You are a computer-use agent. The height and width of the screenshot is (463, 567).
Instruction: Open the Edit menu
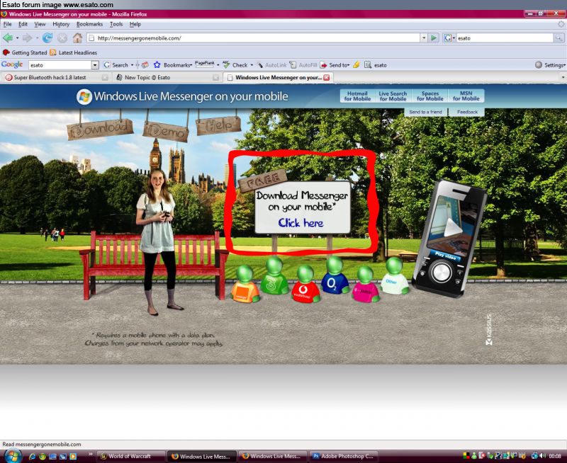pyautogui.click(x=23, y=24)
